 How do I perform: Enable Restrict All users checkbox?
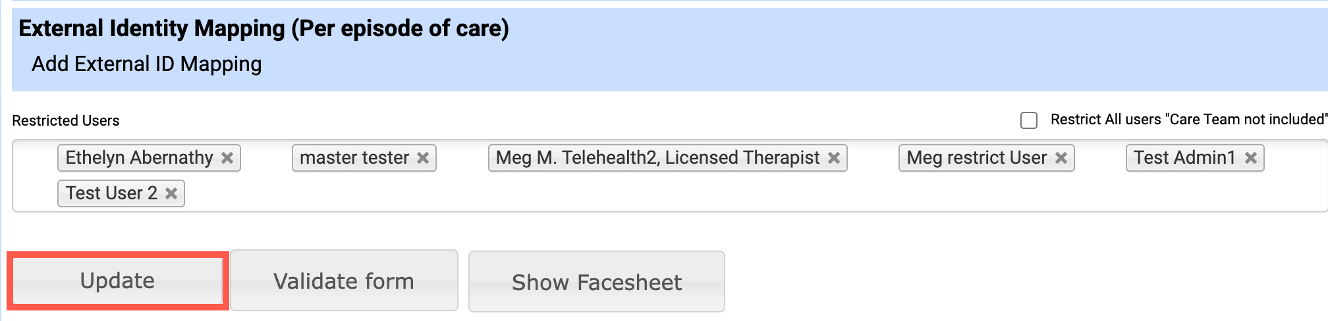pyautogui.click(x=1028, y=120)
